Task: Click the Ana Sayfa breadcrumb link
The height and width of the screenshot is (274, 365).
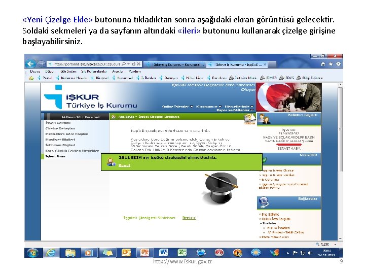Action: click(x=126, y=117)
